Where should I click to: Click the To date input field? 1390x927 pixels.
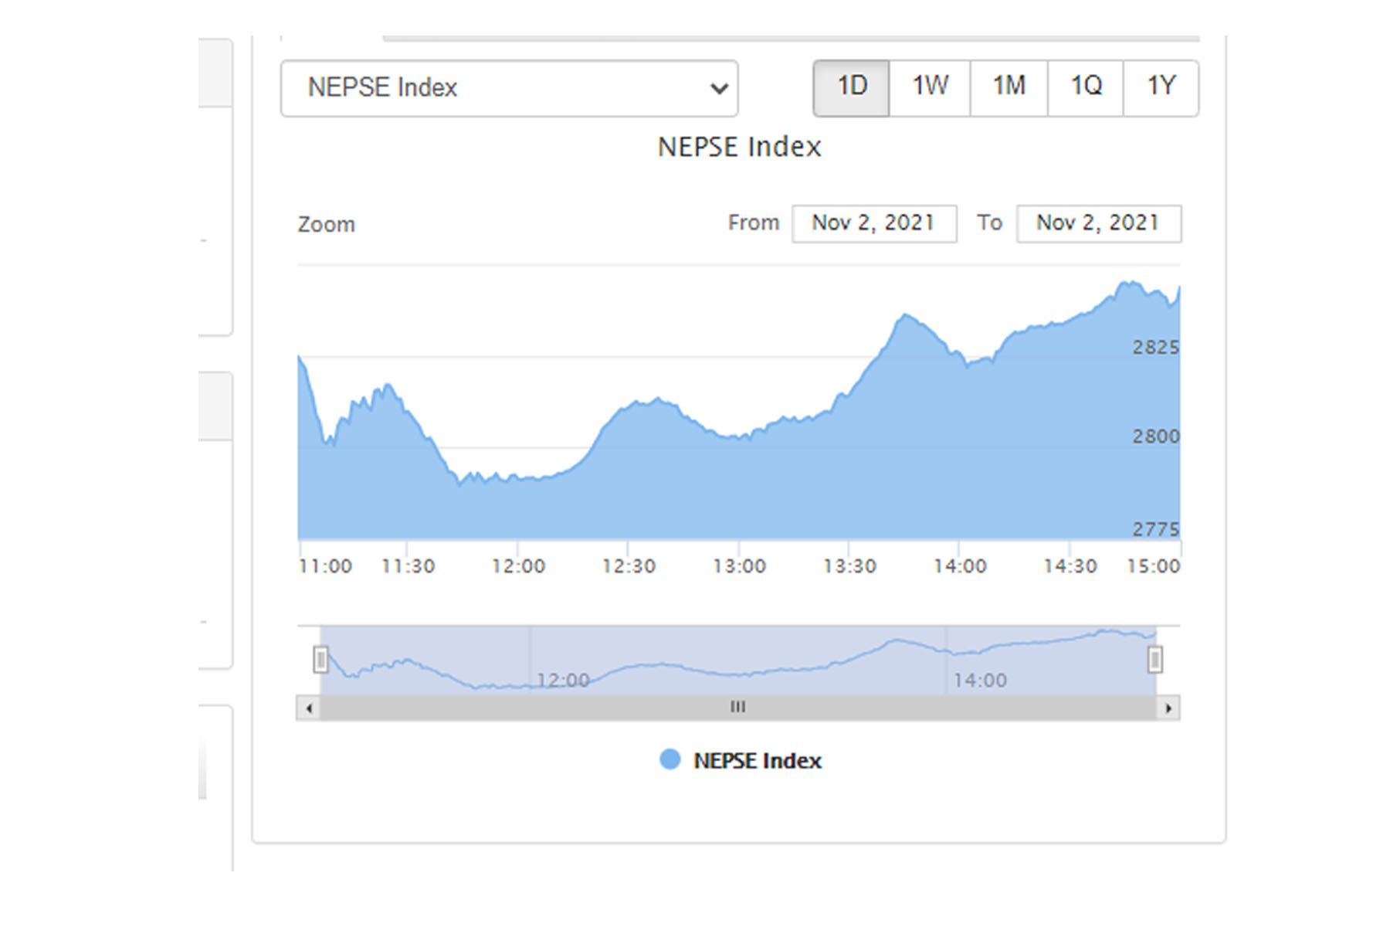tap(1098, 223)
